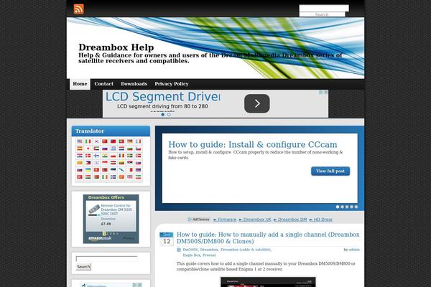Open the Dm500S category link

190,250
